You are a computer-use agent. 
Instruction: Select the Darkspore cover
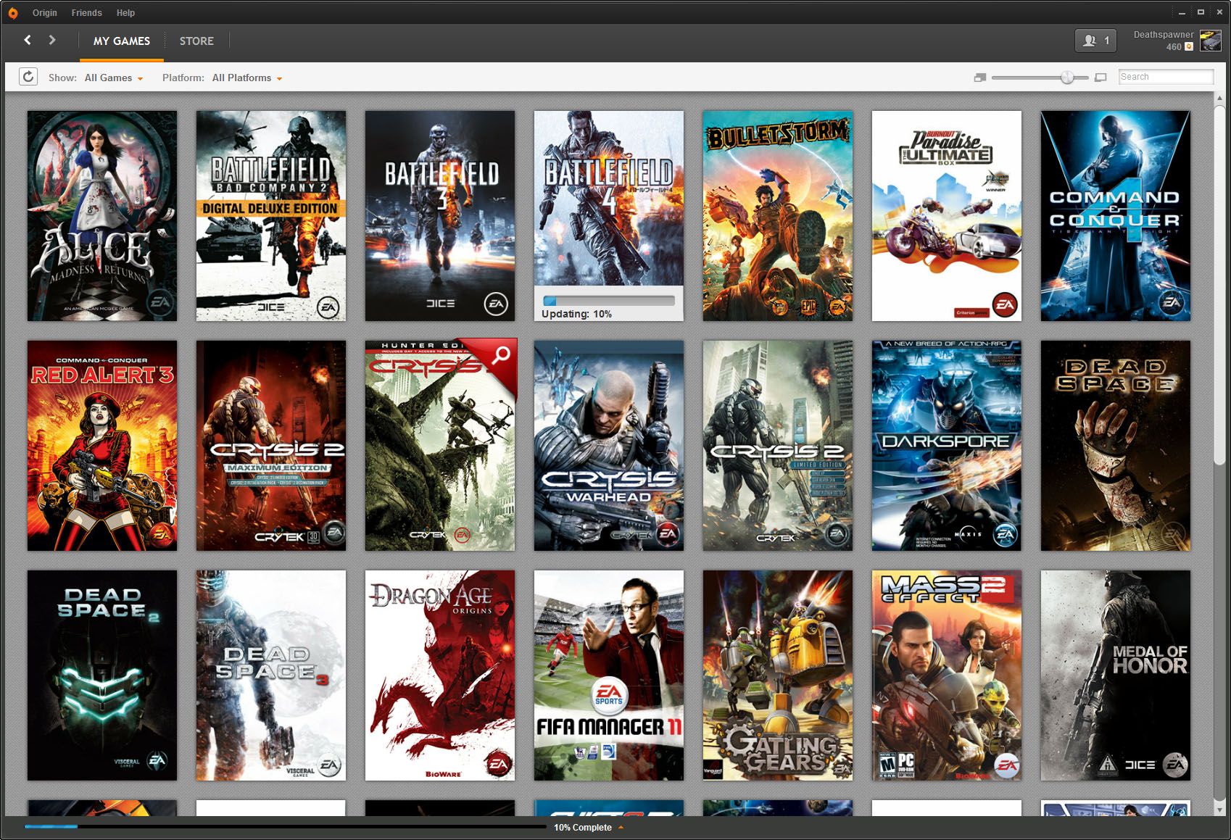(x=947, y=446)
